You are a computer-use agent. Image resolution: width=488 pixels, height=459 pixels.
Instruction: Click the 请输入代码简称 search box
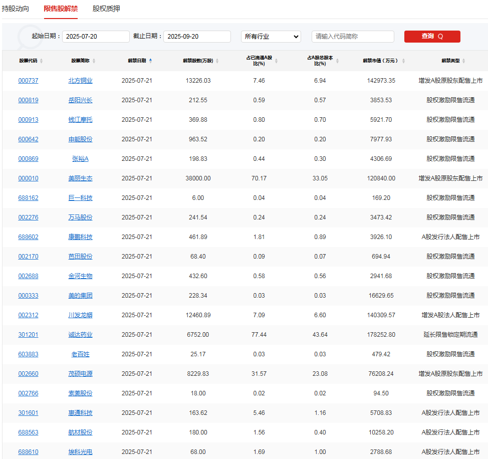point(353,37)
